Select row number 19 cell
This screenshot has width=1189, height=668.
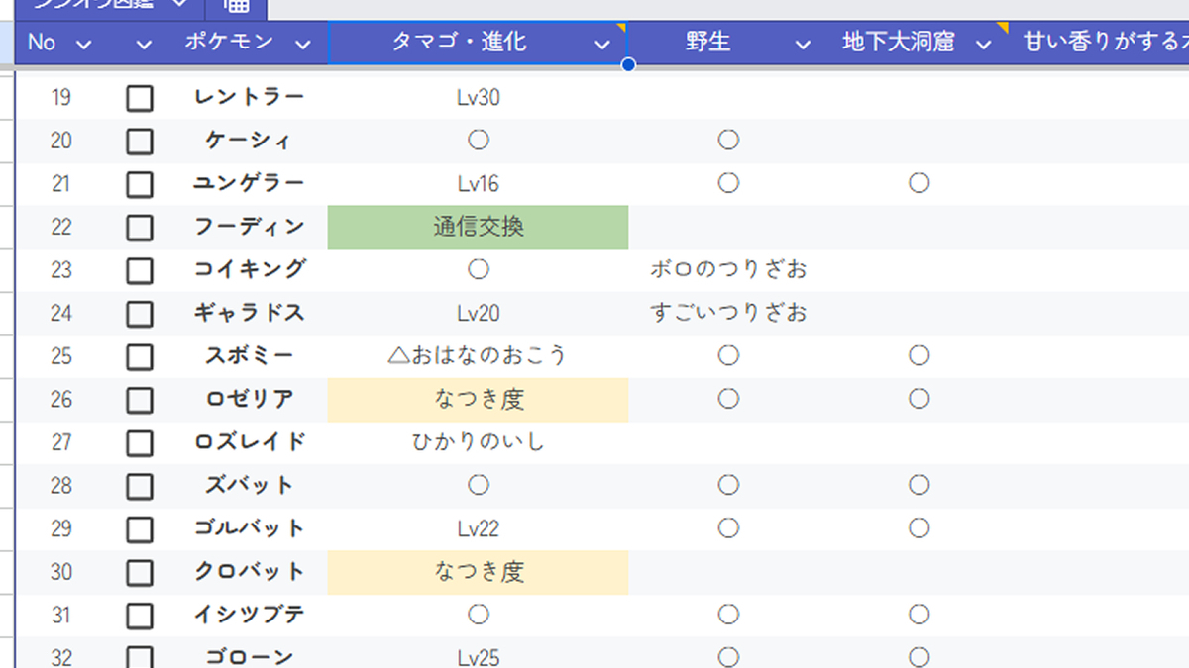coord(61,98)
